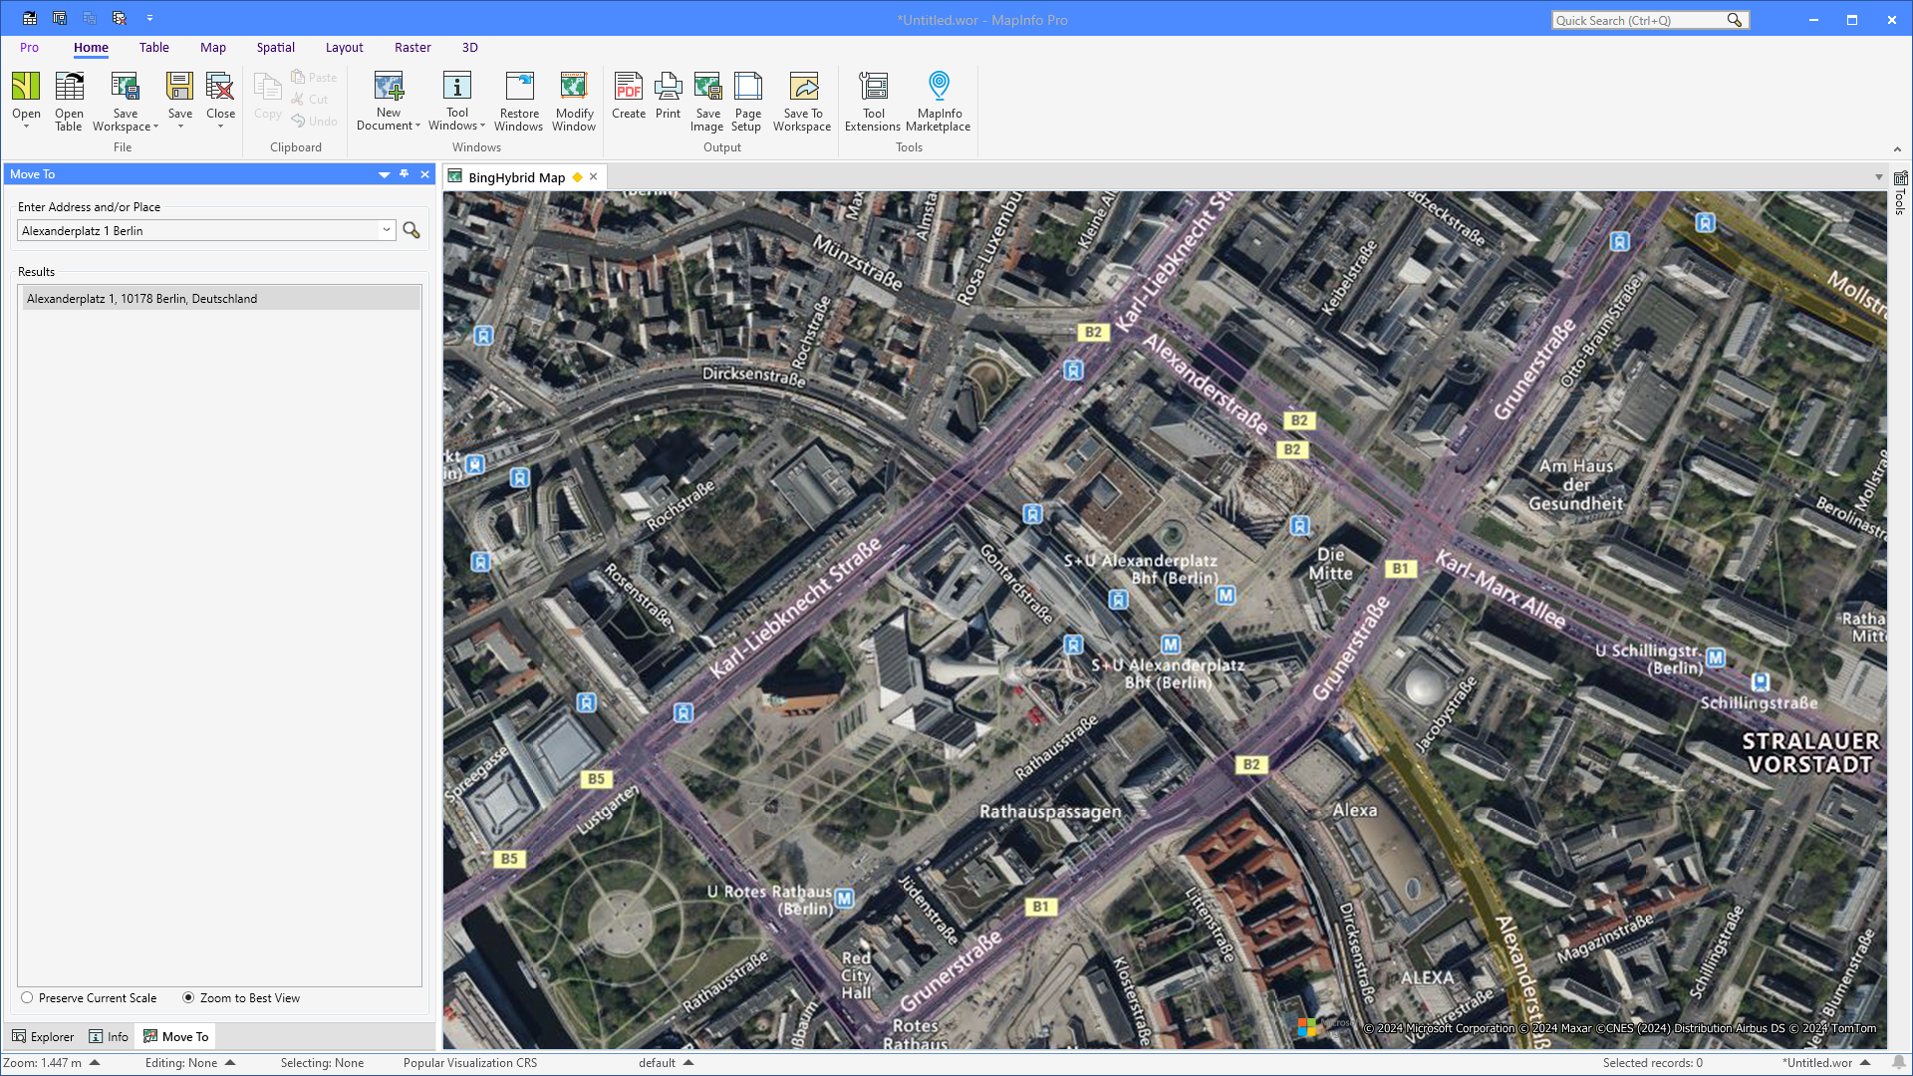
Task: Switch to the Map ribbon tab
Action: [x=213, y=47]
